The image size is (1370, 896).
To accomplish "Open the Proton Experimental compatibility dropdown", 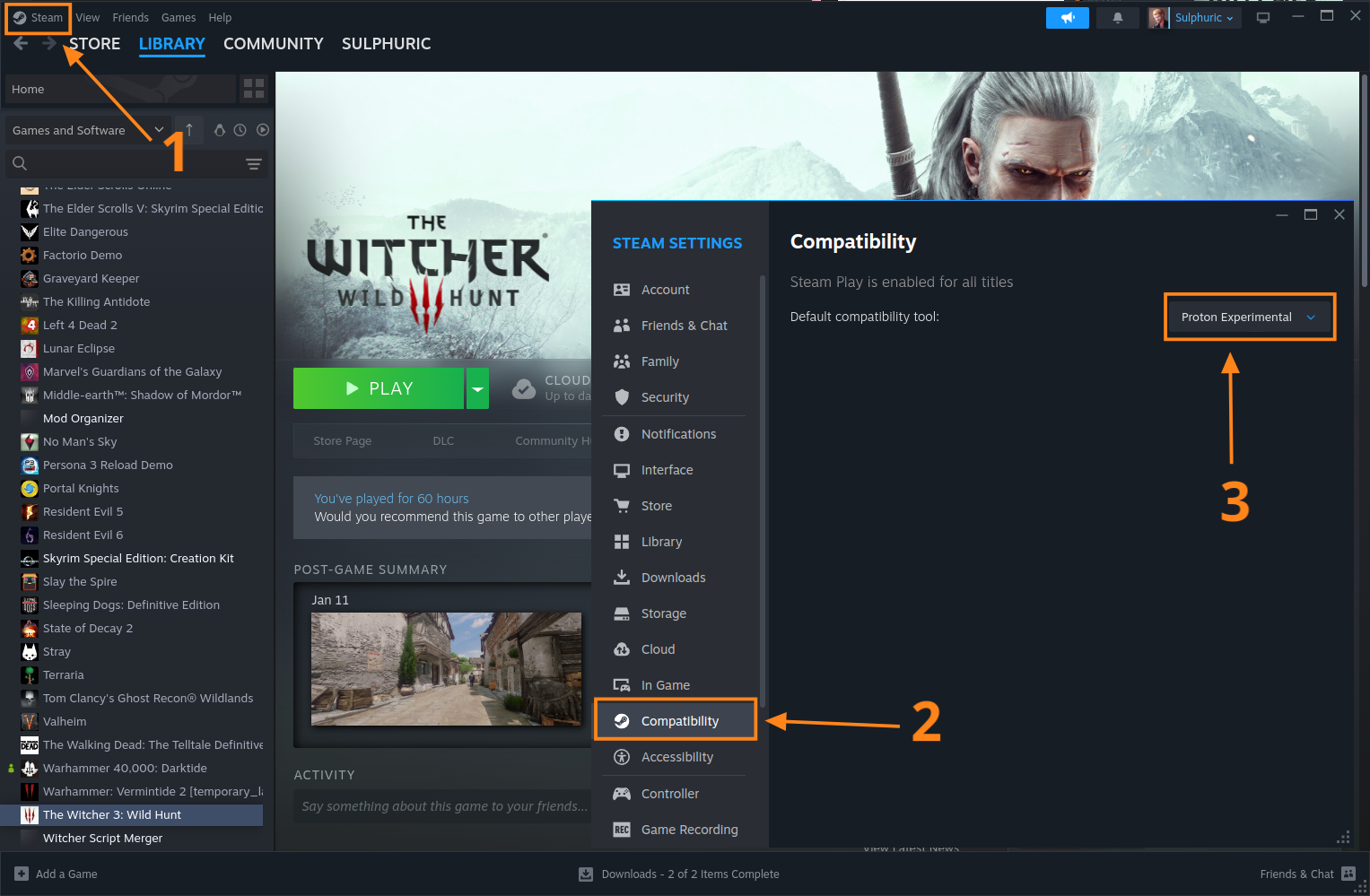I will (x=1249, y=317).
